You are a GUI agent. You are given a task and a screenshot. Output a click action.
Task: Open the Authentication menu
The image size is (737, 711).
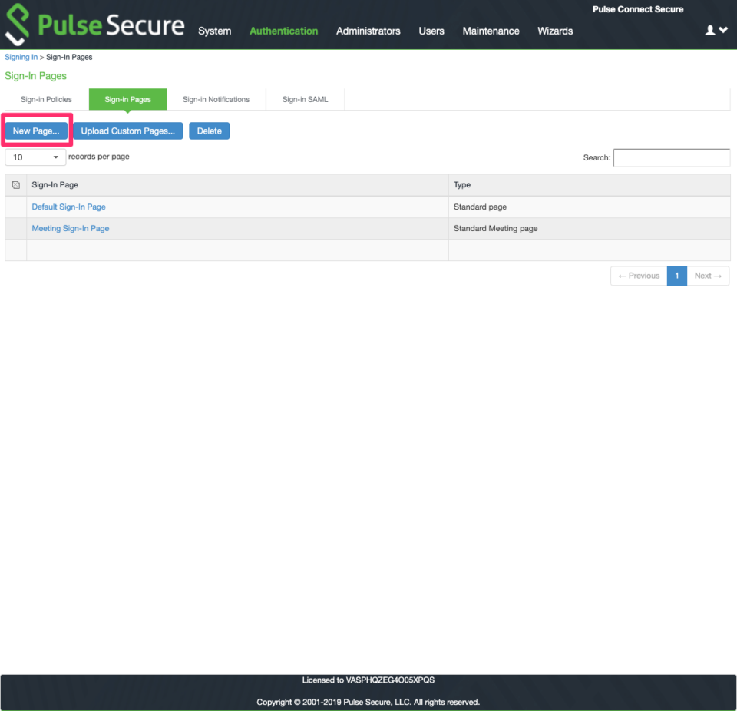pyautogui.click(x=283, y=31)
